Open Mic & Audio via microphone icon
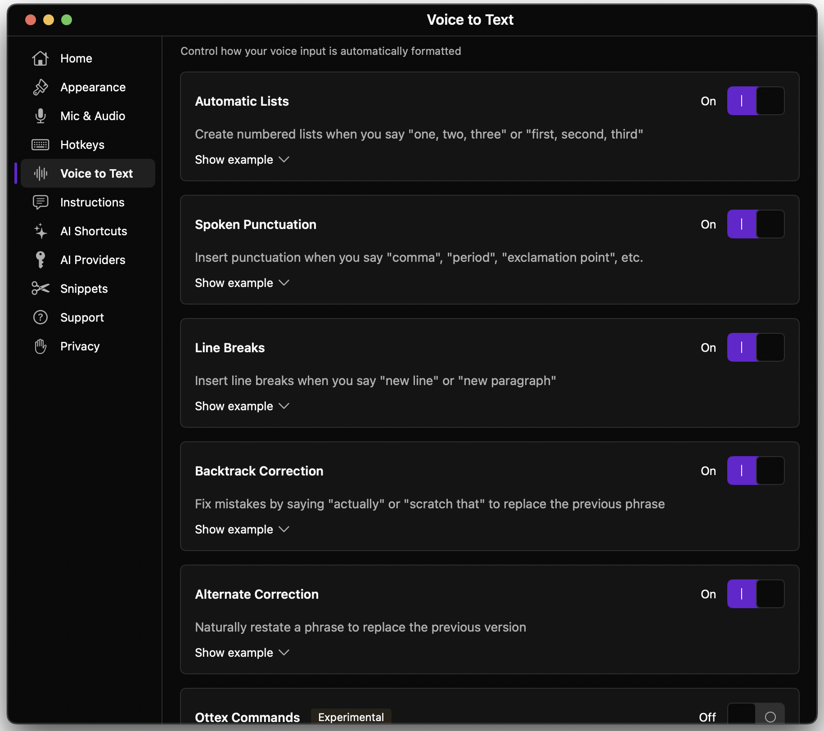824x731 pixels. 41,116
